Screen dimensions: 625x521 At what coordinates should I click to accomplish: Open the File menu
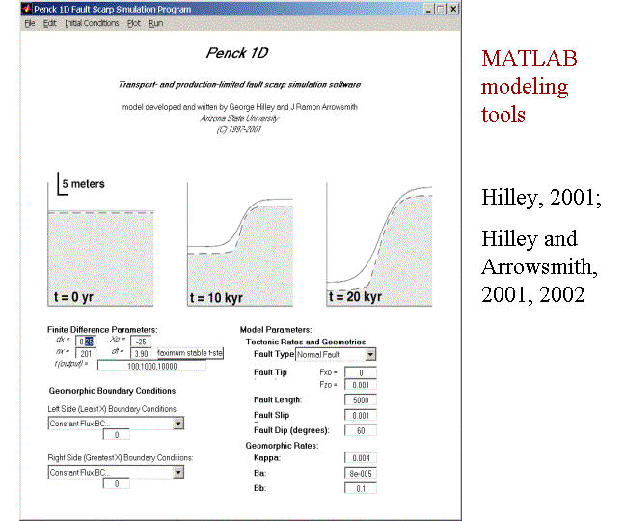pyautogui.click(x=29, y=23)
